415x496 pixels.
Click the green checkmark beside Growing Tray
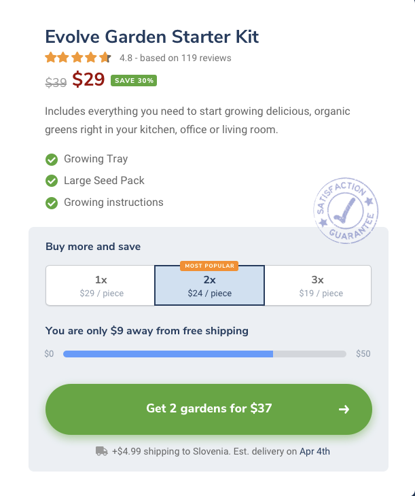coord(52,160)
